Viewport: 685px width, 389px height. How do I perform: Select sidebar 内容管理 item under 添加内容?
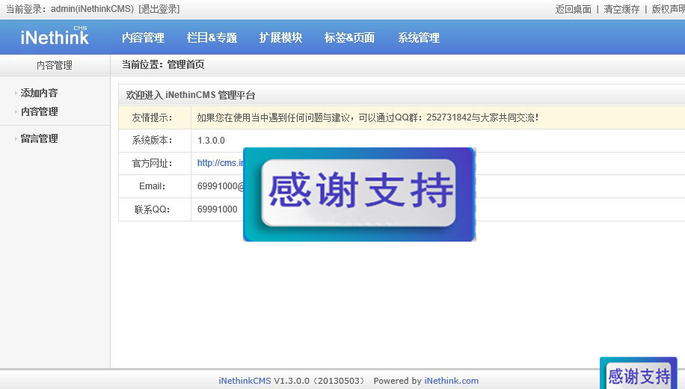tap(40, 111)
